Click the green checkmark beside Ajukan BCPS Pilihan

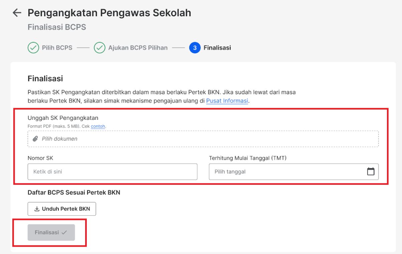tap(99, 48)
